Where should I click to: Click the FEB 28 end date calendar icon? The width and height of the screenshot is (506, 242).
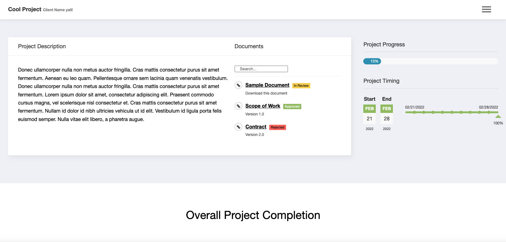pyautogui.click(x=387, y=114)
